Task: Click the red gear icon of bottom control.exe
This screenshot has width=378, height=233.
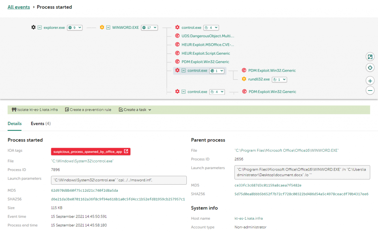Action: [178, 92]
